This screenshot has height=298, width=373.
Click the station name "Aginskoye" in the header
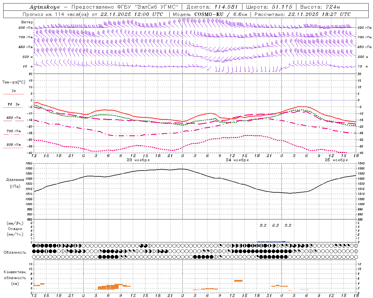coord(45,7)
